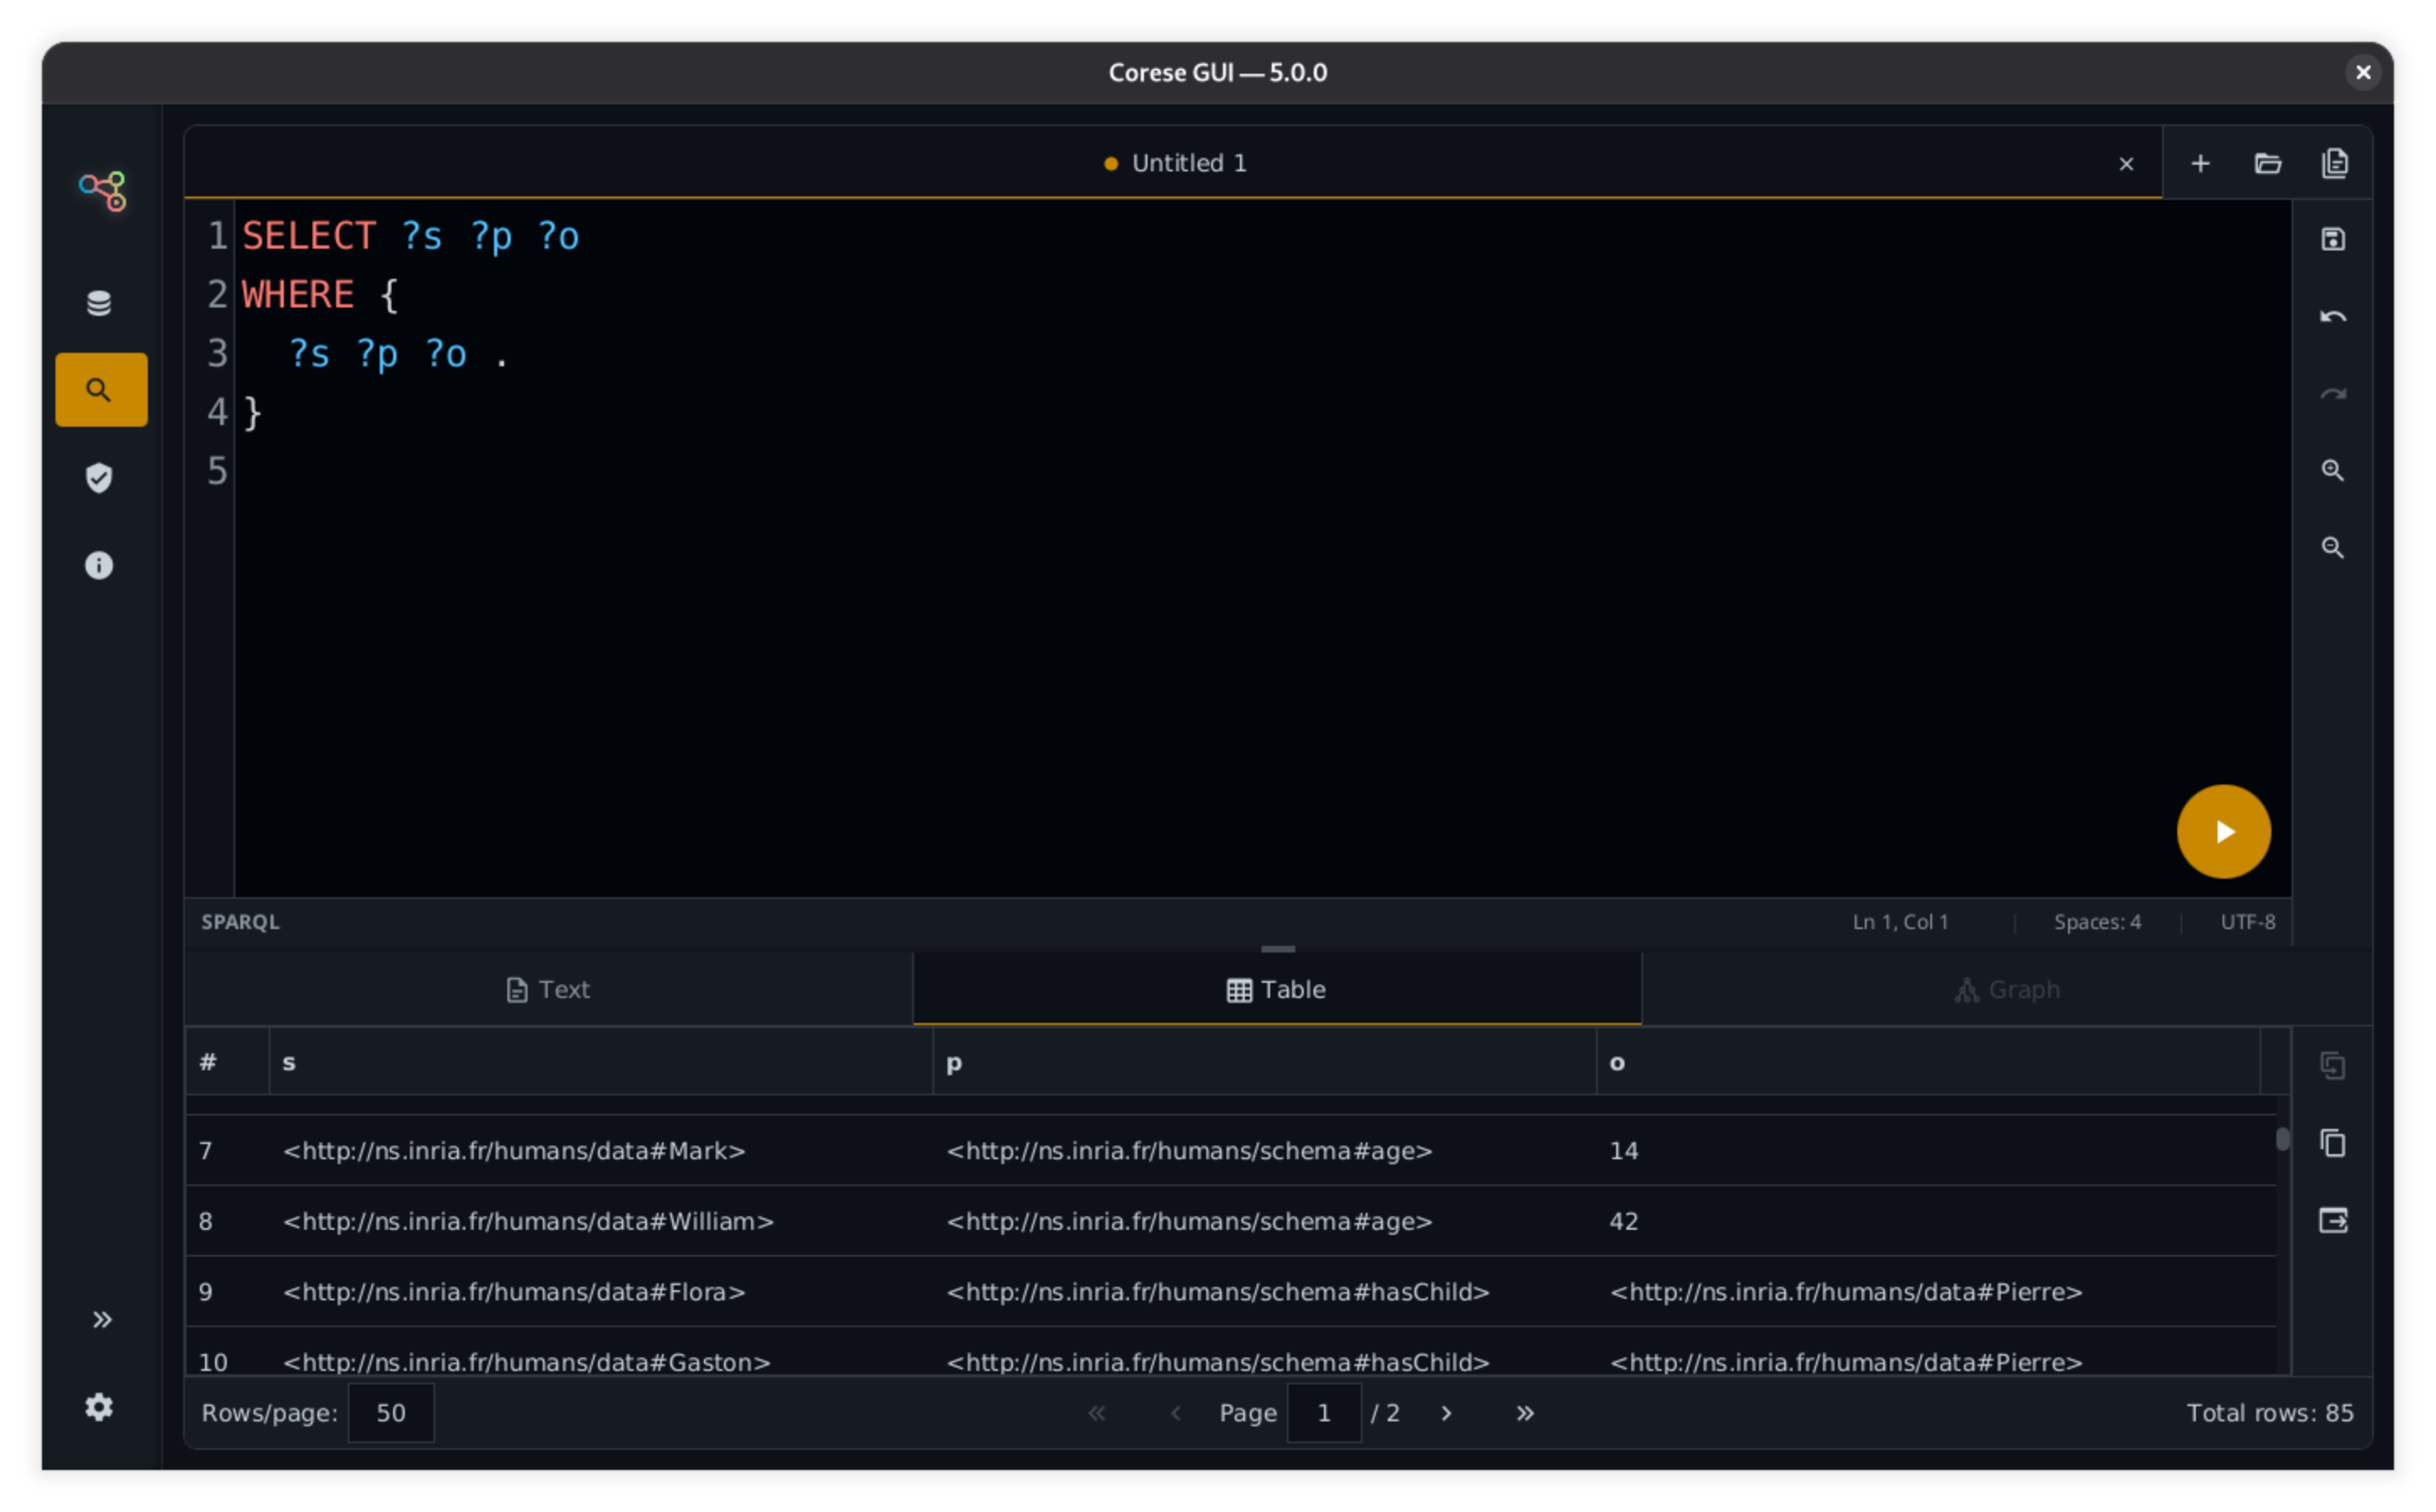Edit the Rows/page value
This screenshot has width=2436, height=1512.
(390, 1413)
